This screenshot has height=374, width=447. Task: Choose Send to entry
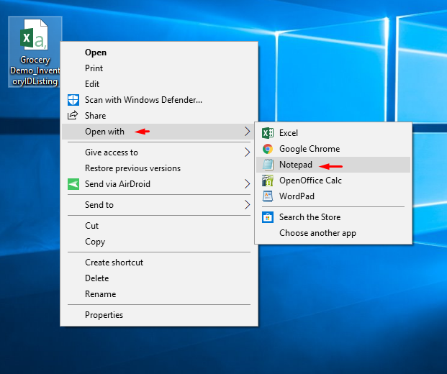coord(159,205)
